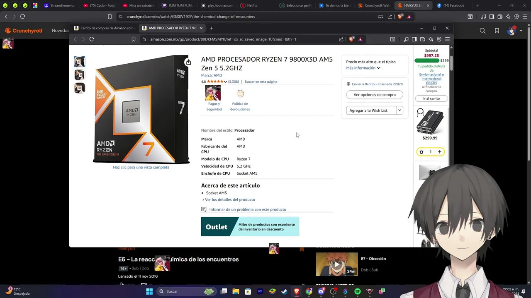Open Discord from taskbar
531x298 pixels.
click(321, 291)
